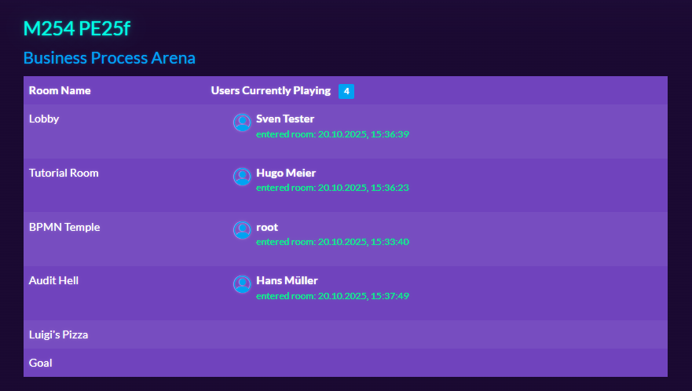This screenshot has height=391, width=692.
Task: Select the Goal room row
Action: (40, 363)
